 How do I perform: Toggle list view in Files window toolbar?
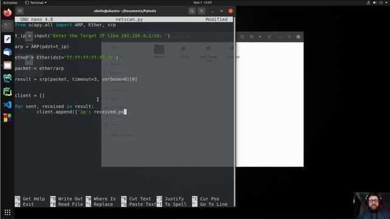coord(252,36)
